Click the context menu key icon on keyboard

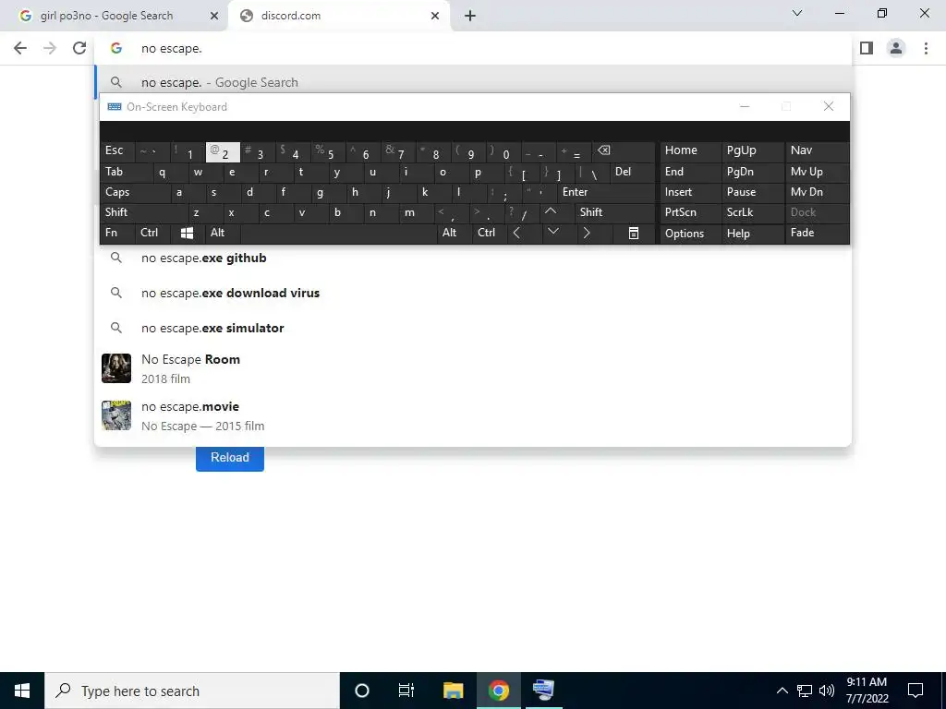[634, 234]
